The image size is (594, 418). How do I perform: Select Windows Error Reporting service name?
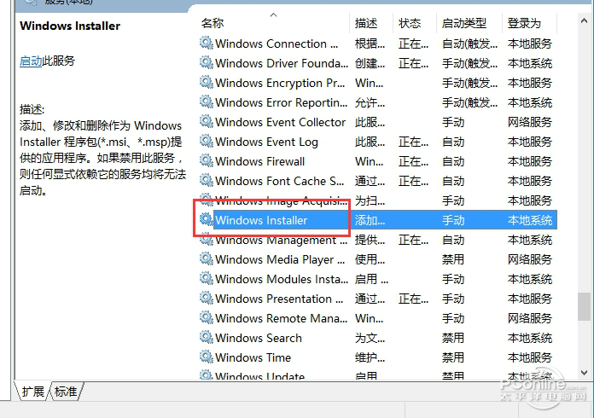tap(281, 103)
